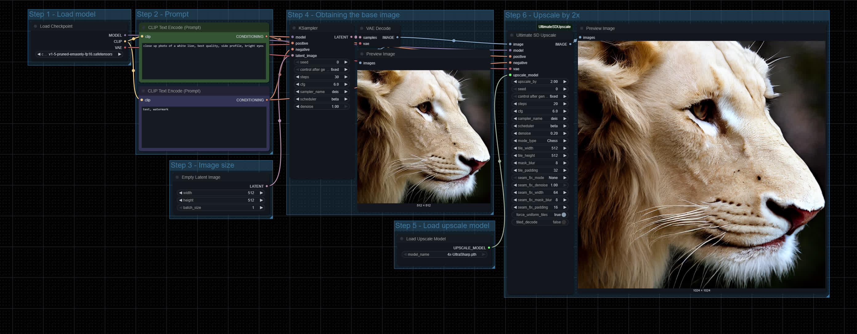This screenshot has height=334, width=857.
Task: Toggle force_uniform_tiles switch off
Action: click(563, 215)
